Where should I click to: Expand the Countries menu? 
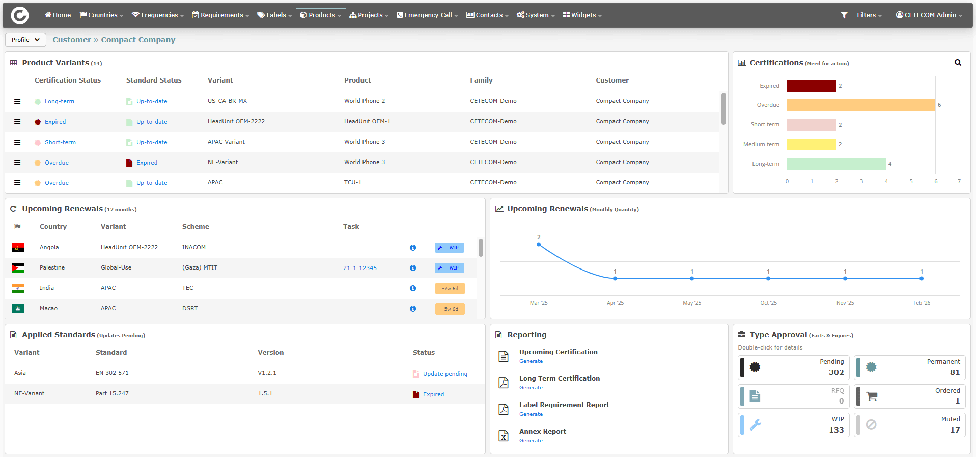[x=101, y=15]
